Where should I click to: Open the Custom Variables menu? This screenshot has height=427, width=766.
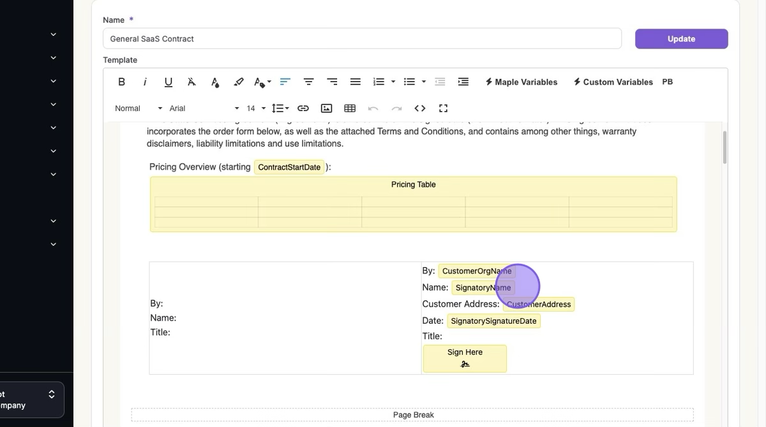(x=613, y=82)
